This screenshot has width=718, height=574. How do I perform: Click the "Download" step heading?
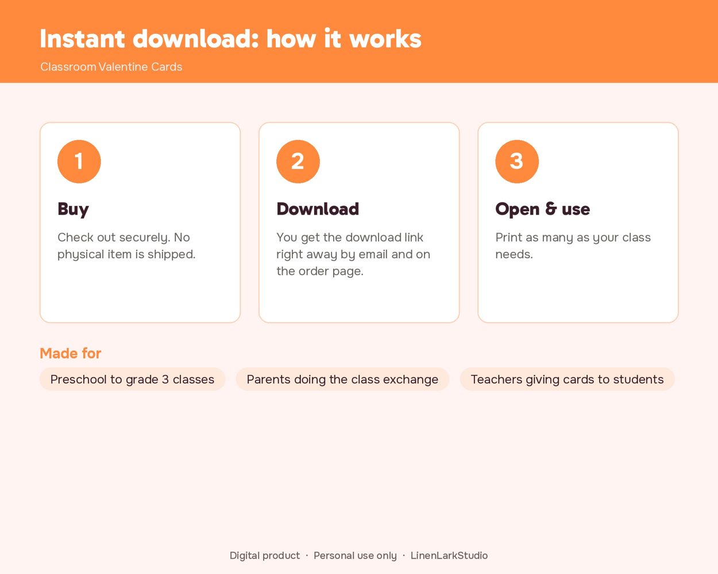(318, 209)
